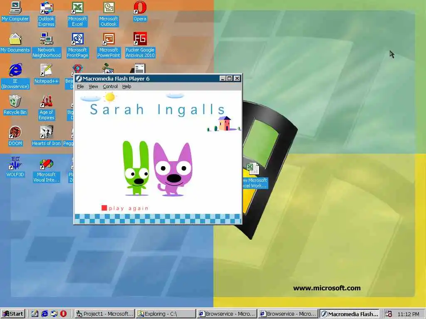Open the My Computer desktop icon
Viewport: 426px width, 319px height.
coord(15,12)
